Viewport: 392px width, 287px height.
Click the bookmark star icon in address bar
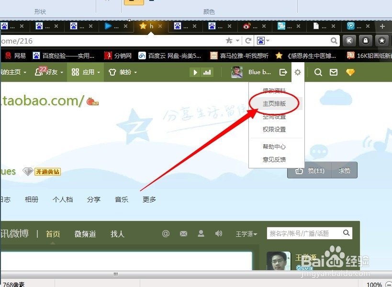(x=229, y=41)
